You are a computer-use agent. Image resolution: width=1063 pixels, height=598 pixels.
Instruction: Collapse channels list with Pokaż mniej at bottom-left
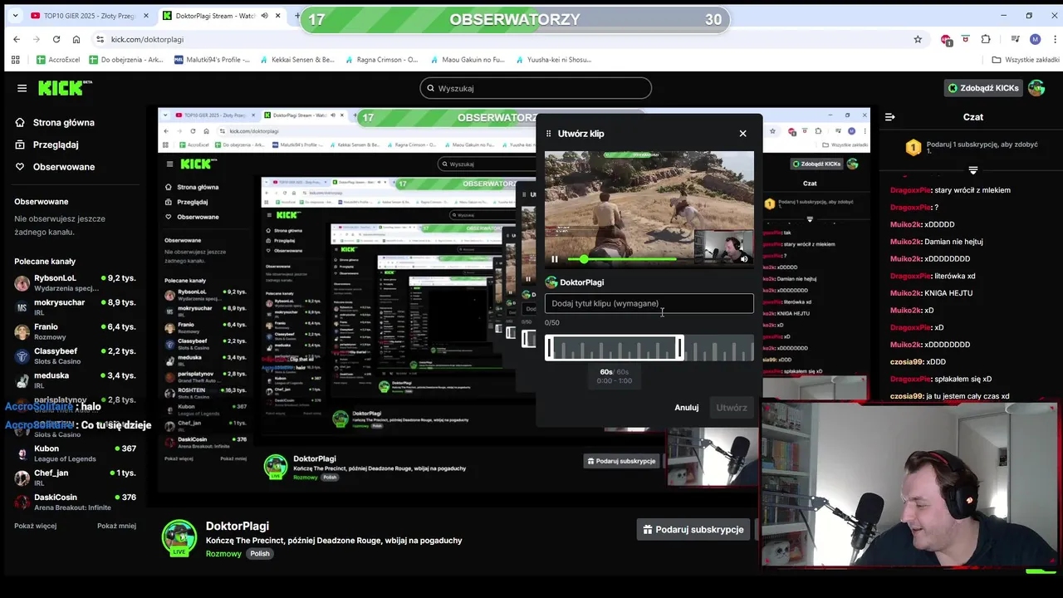pos(116,526)
